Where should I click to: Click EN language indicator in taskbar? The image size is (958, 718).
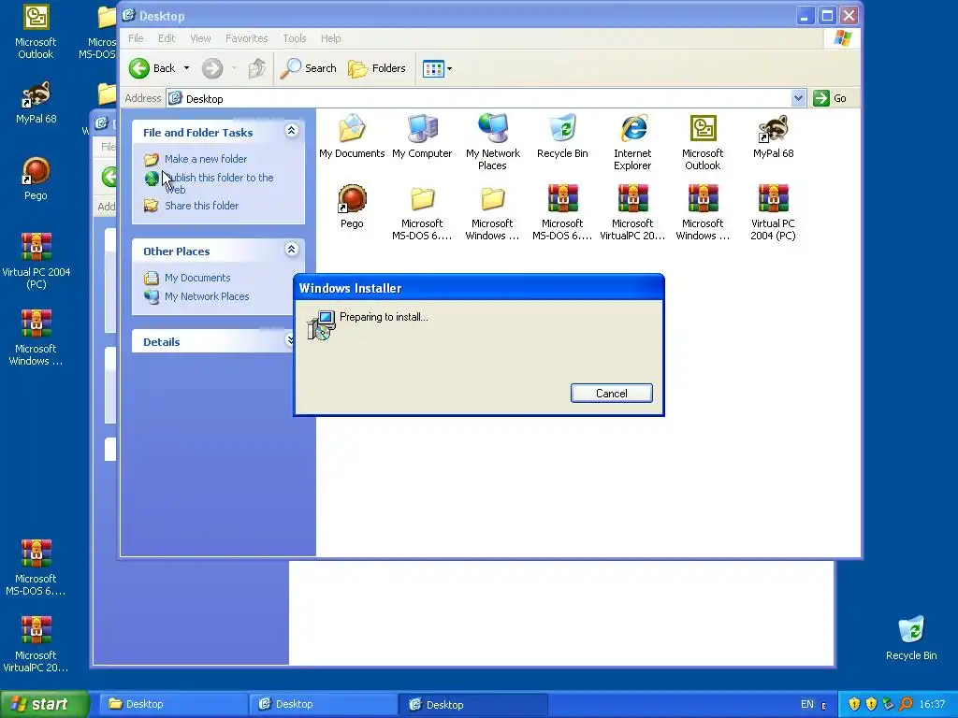click(807, 705)
